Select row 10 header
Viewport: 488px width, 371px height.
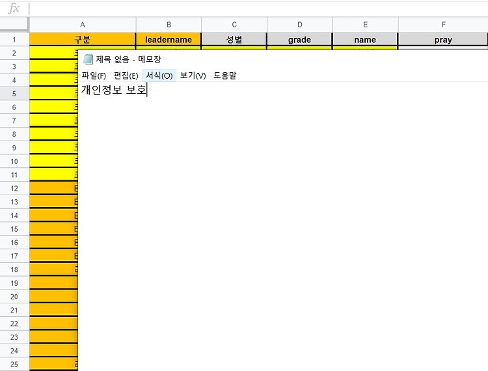[14, 161]
